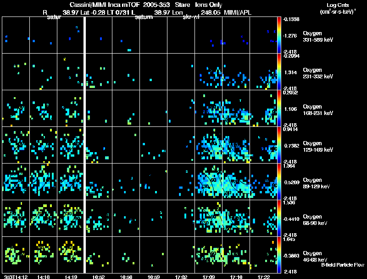This screenshot has width=367, height=279.
Task: Click the colorbar beside Oxygen 331-589 keV
Action: pos(279,35)
